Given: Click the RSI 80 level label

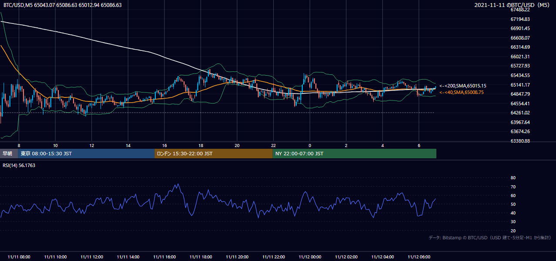Looking at the screenshot, I should [513, 178].
